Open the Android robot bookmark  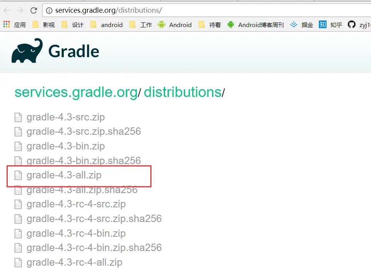coord(175,25)
